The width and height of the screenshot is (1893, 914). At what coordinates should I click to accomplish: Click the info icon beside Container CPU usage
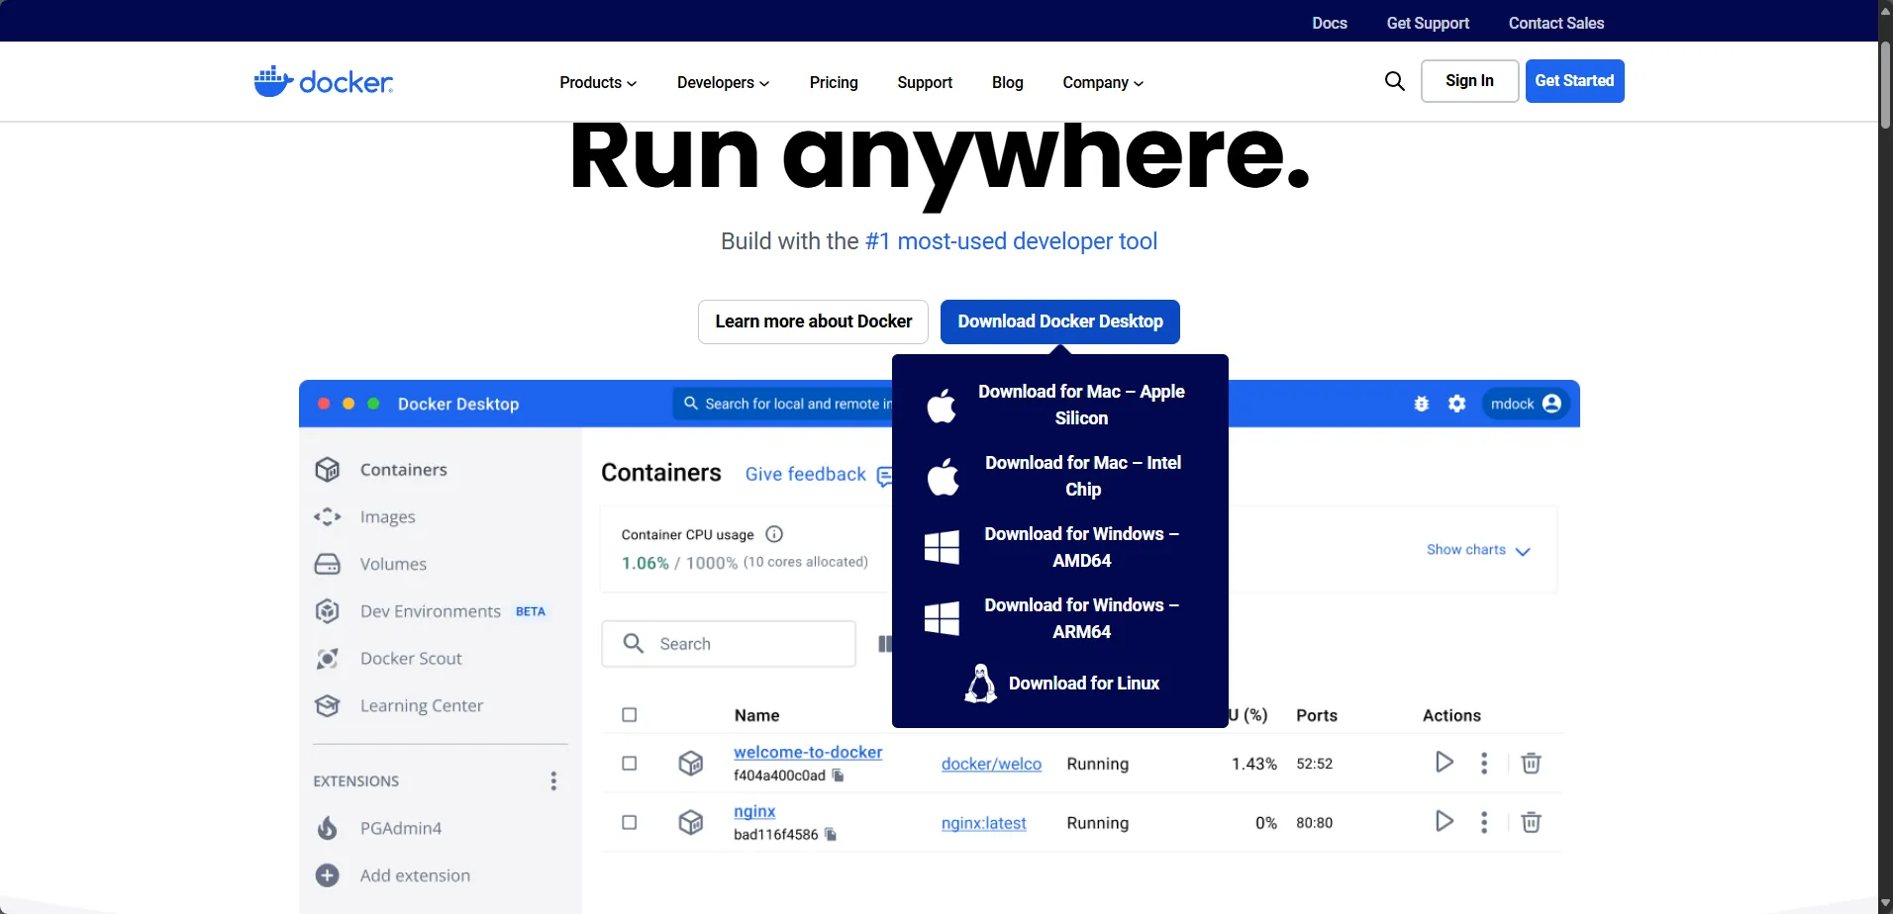coord(774,534)
